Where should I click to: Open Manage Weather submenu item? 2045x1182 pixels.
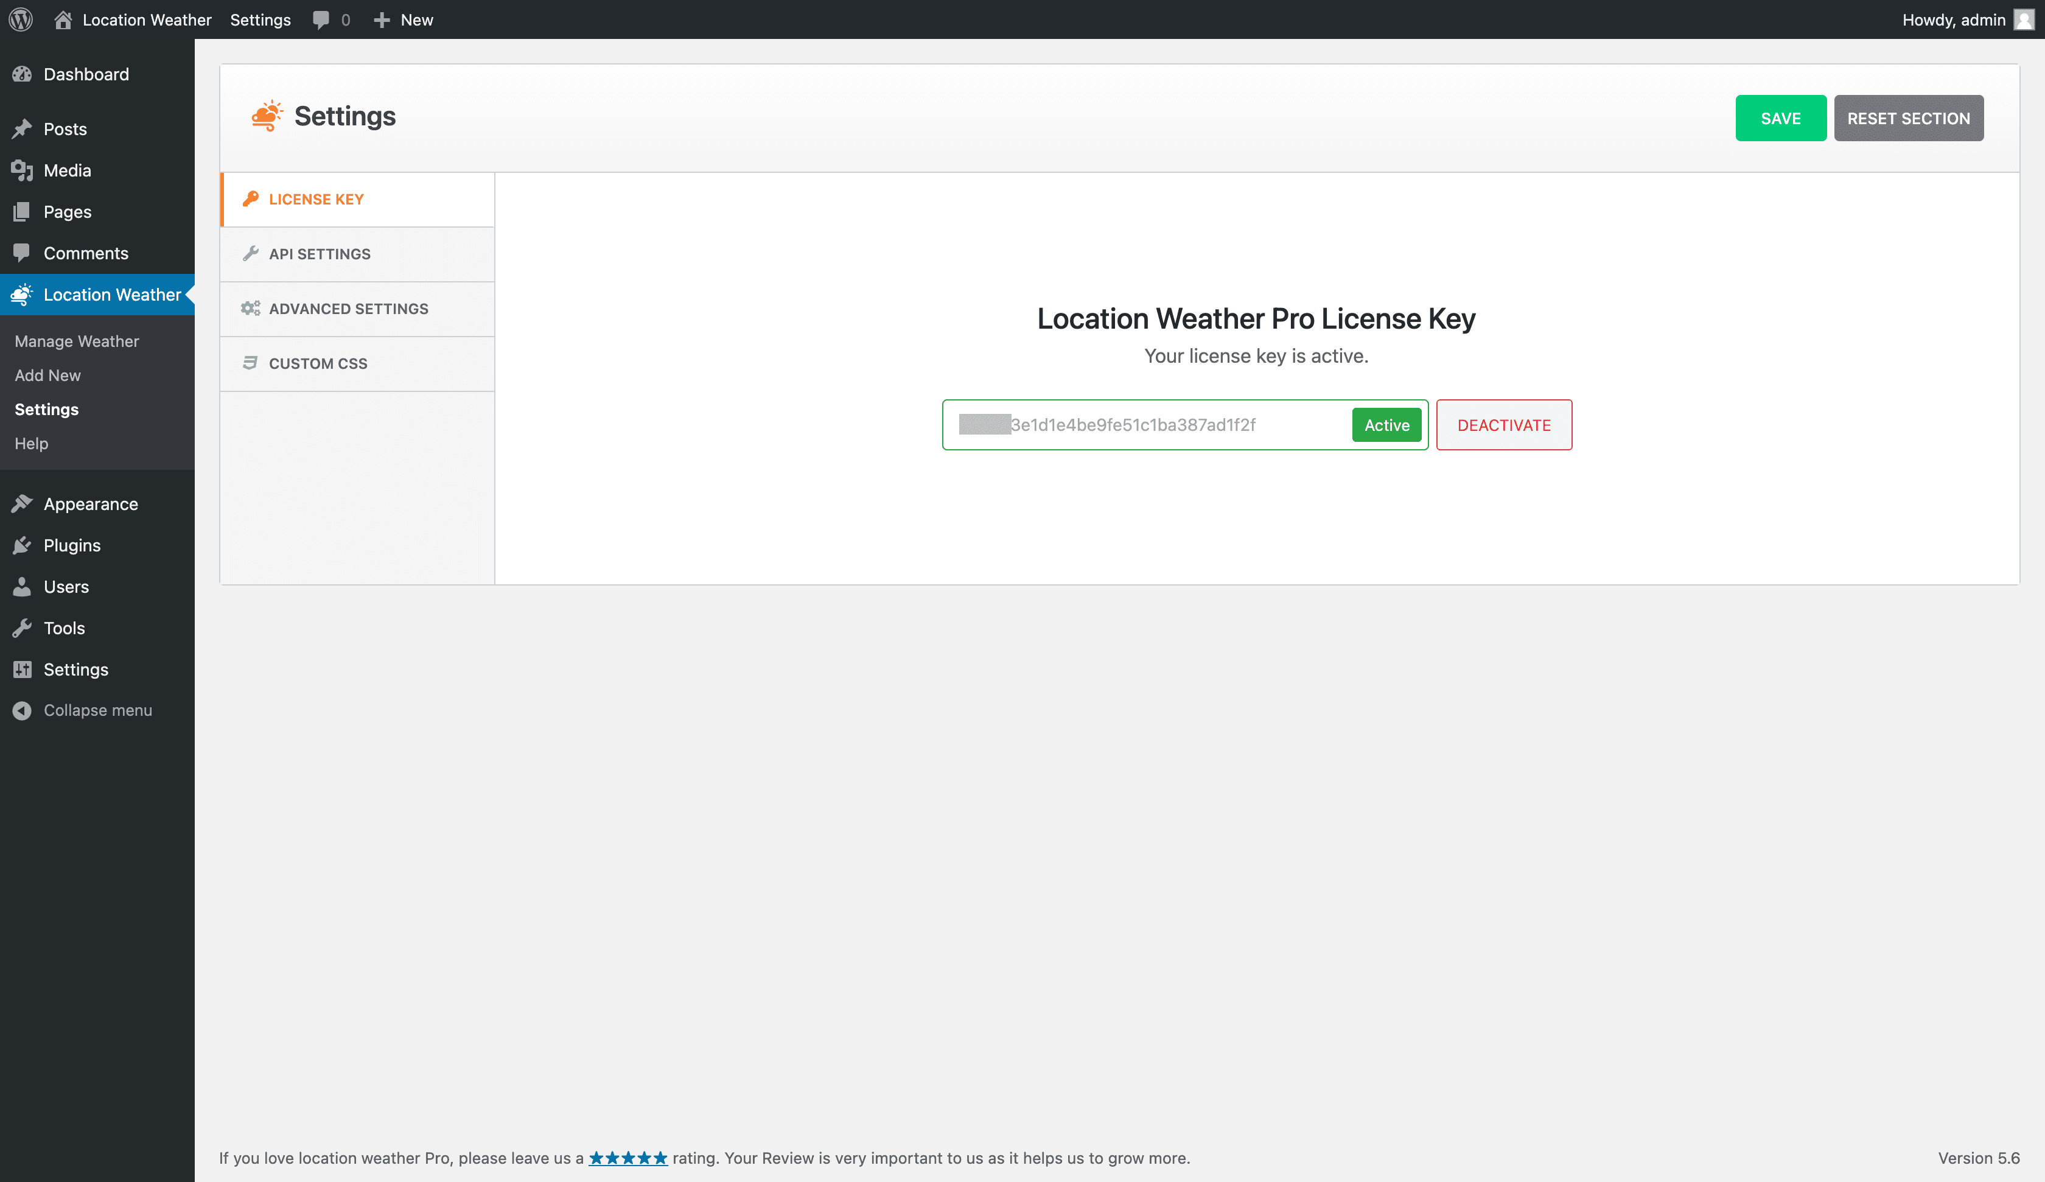(x=77, y=341)
